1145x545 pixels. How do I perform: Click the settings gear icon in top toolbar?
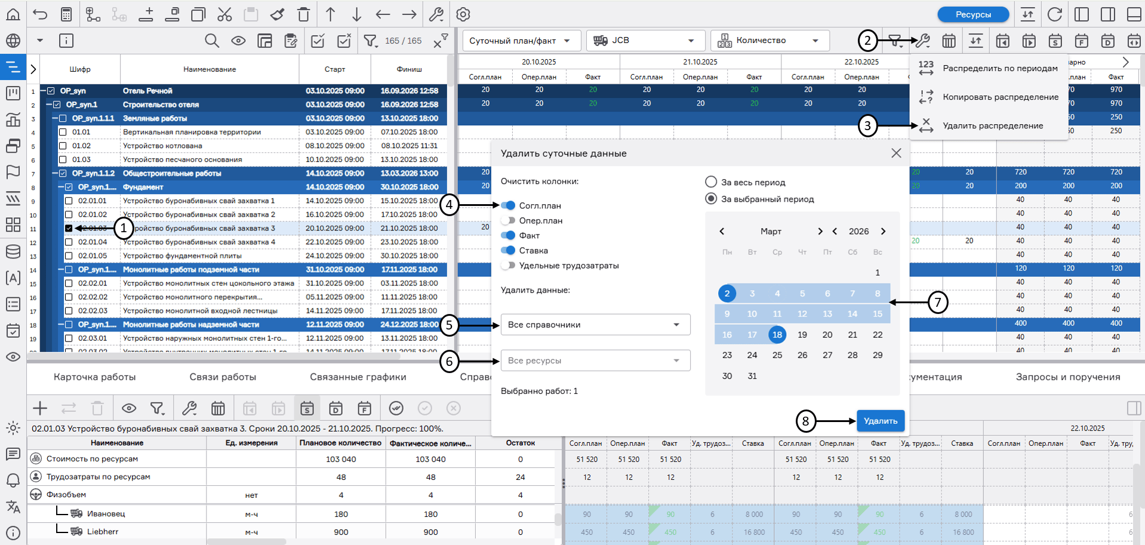tap(463, 14)
